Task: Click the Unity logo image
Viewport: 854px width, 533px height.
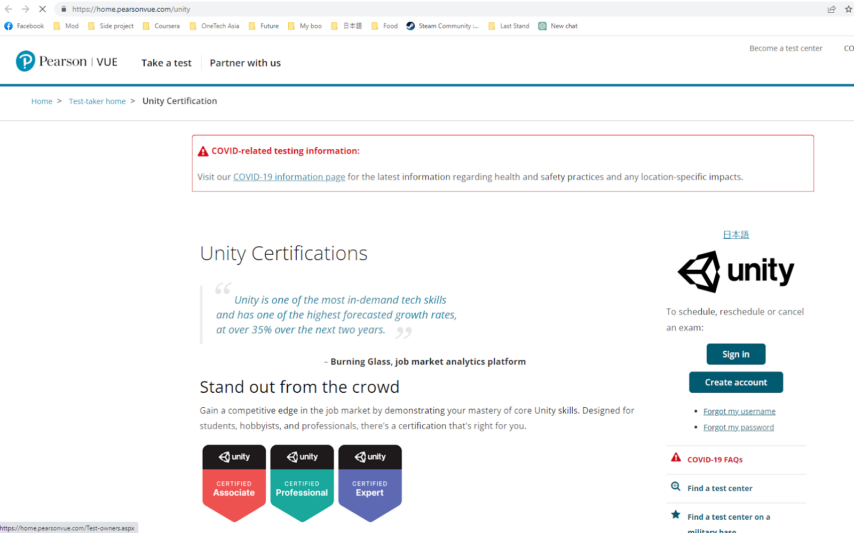Action: [736, 271]
